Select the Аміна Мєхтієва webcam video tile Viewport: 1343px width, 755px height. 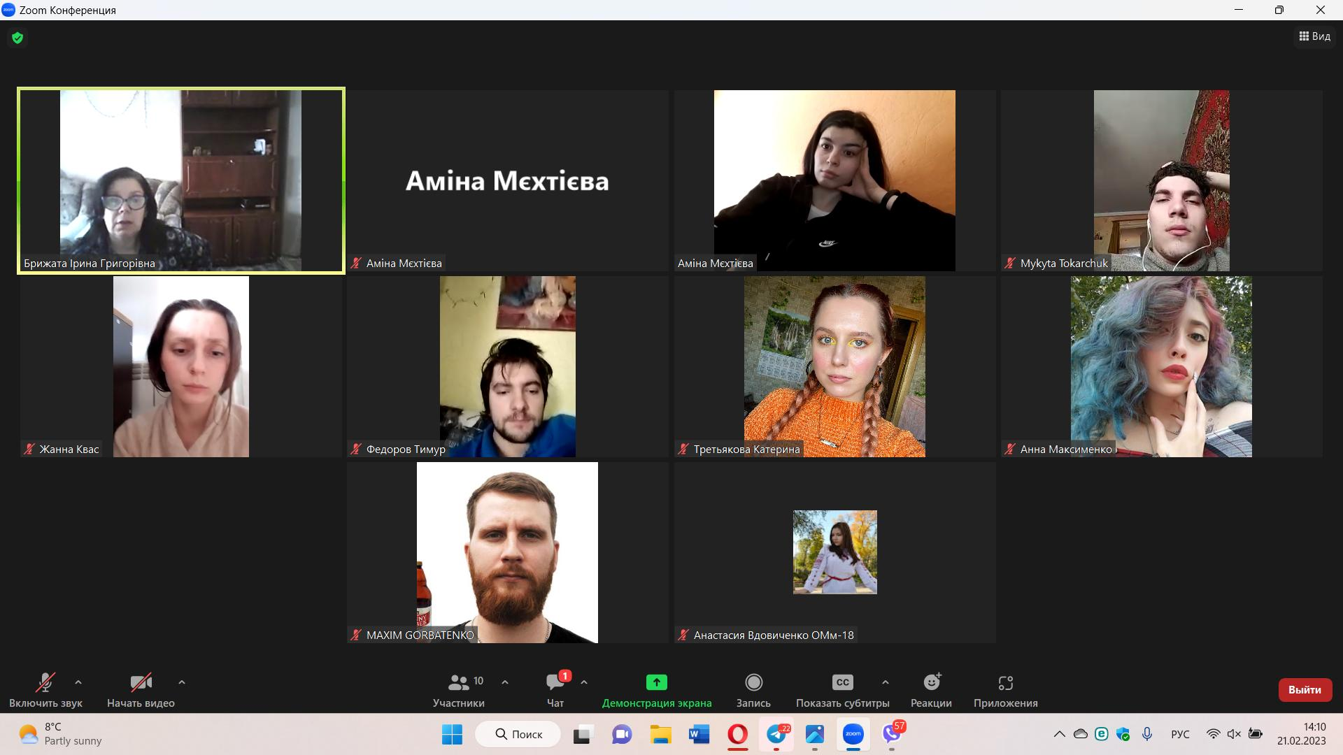point(834,180)
